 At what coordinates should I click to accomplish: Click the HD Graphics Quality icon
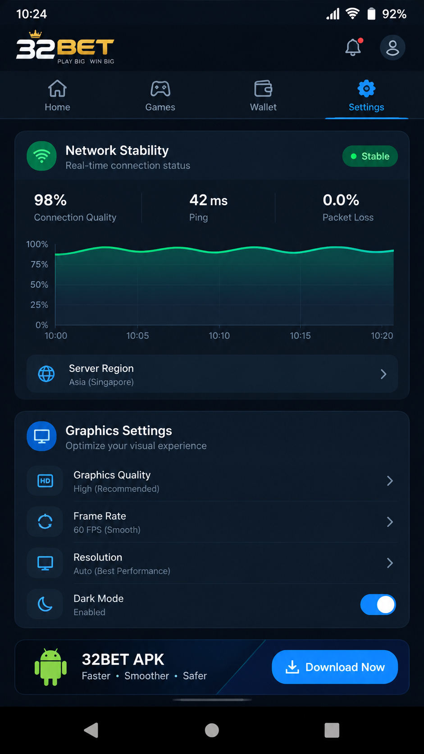45,481
